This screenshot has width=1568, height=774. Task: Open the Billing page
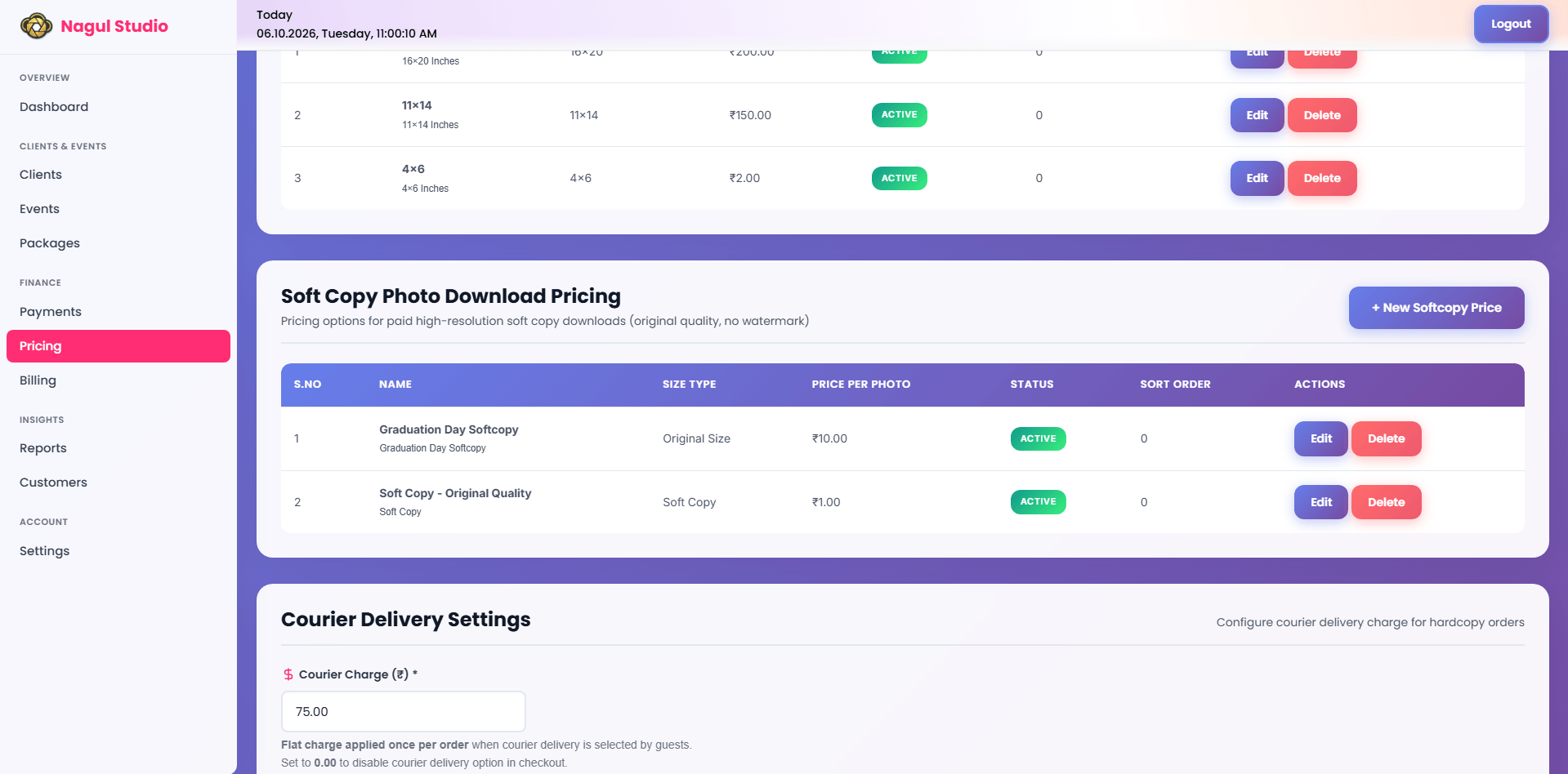point(38,380)
